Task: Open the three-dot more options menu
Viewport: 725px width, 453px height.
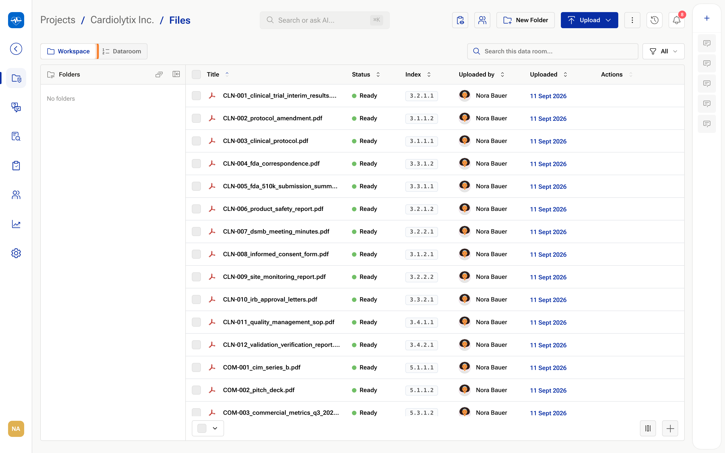Action: coord(632,20)
